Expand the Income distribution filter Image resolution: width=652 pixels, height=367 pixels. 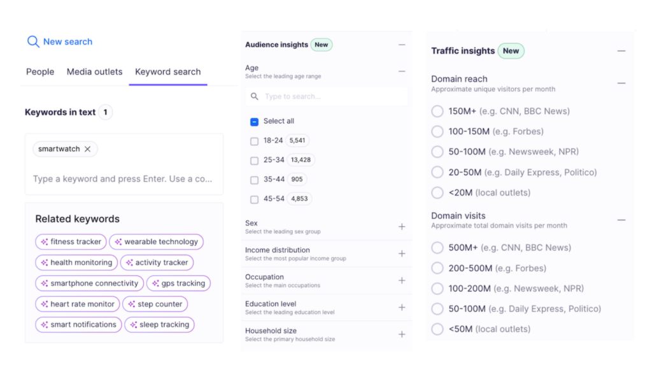pyautogui.click(x=402, y=254)
